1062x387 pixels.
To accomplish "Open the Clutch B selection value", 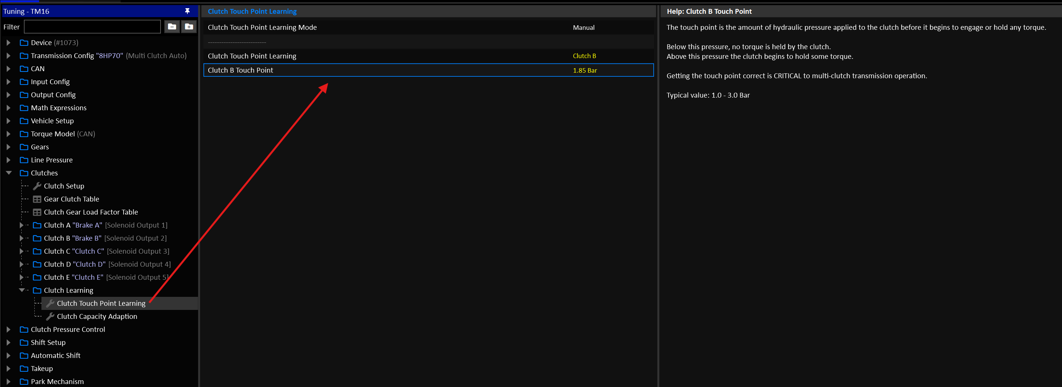I will tap(584, 56).
